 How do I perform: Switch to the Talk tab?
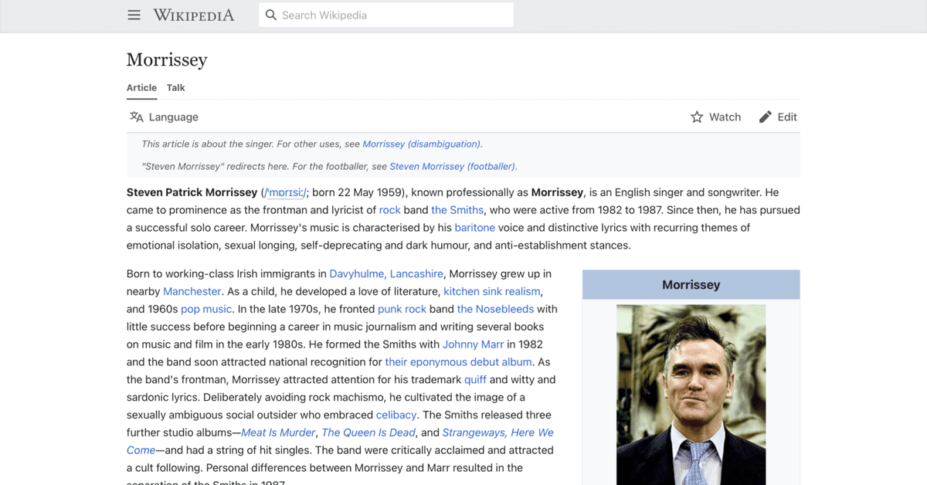pyautogui.click(x=176, y=88)
